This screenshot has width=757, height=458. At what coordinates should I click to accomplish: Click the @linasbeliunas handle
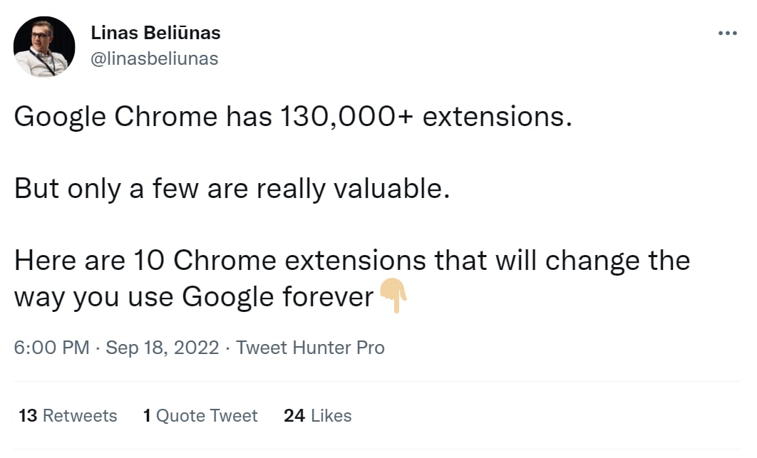pos(155,58)
